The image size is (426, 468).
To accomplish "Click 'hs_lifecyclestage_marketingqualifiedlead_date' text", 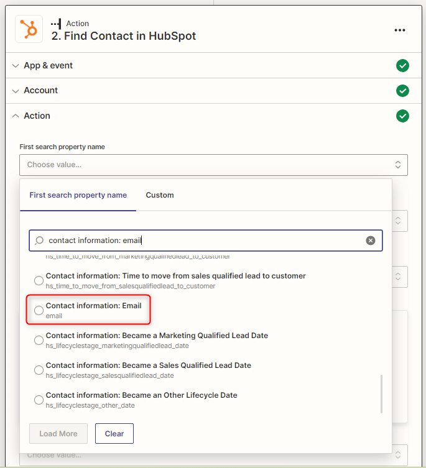I will click(117, 346).
